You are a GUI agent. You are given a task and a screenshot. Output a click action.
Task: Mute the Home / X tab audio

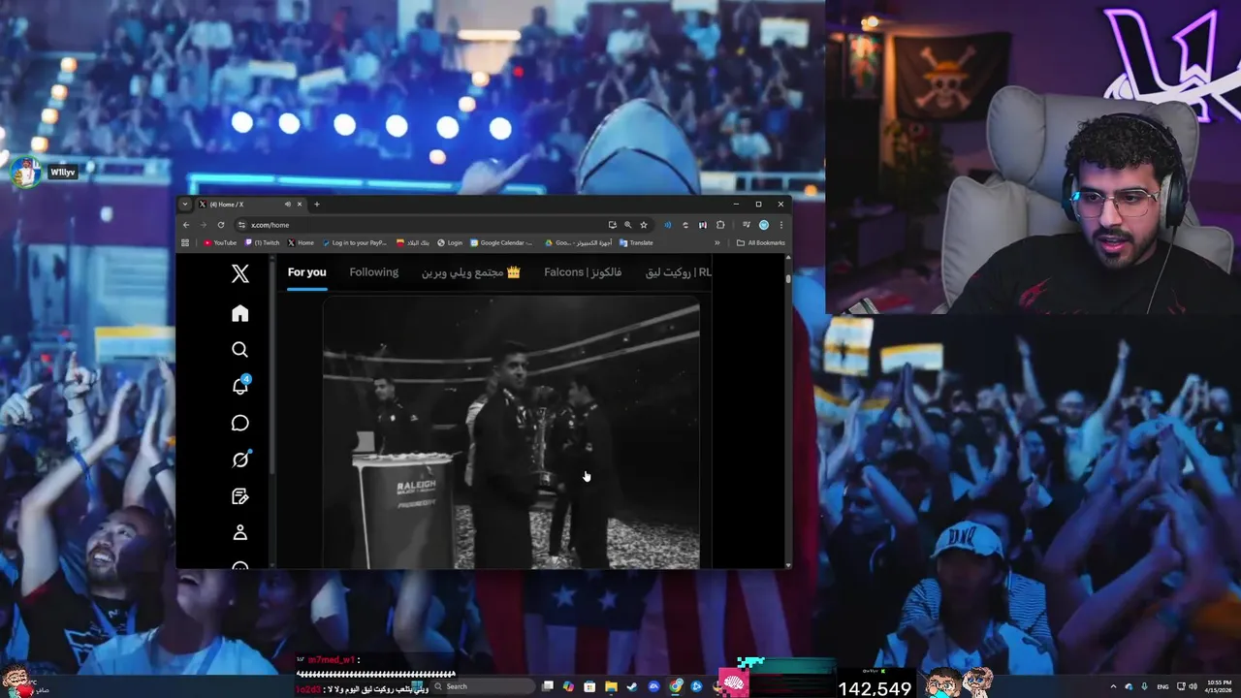coord(287,205)
